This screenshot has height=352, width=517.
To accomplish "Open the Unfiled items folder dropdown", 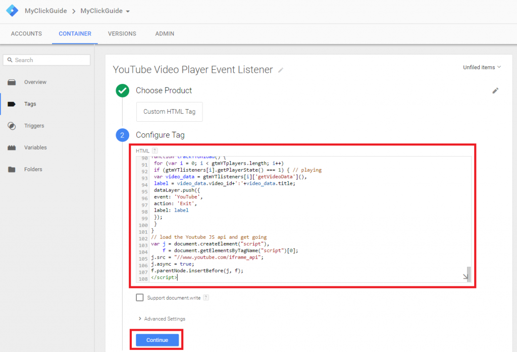I will point(482,67).
